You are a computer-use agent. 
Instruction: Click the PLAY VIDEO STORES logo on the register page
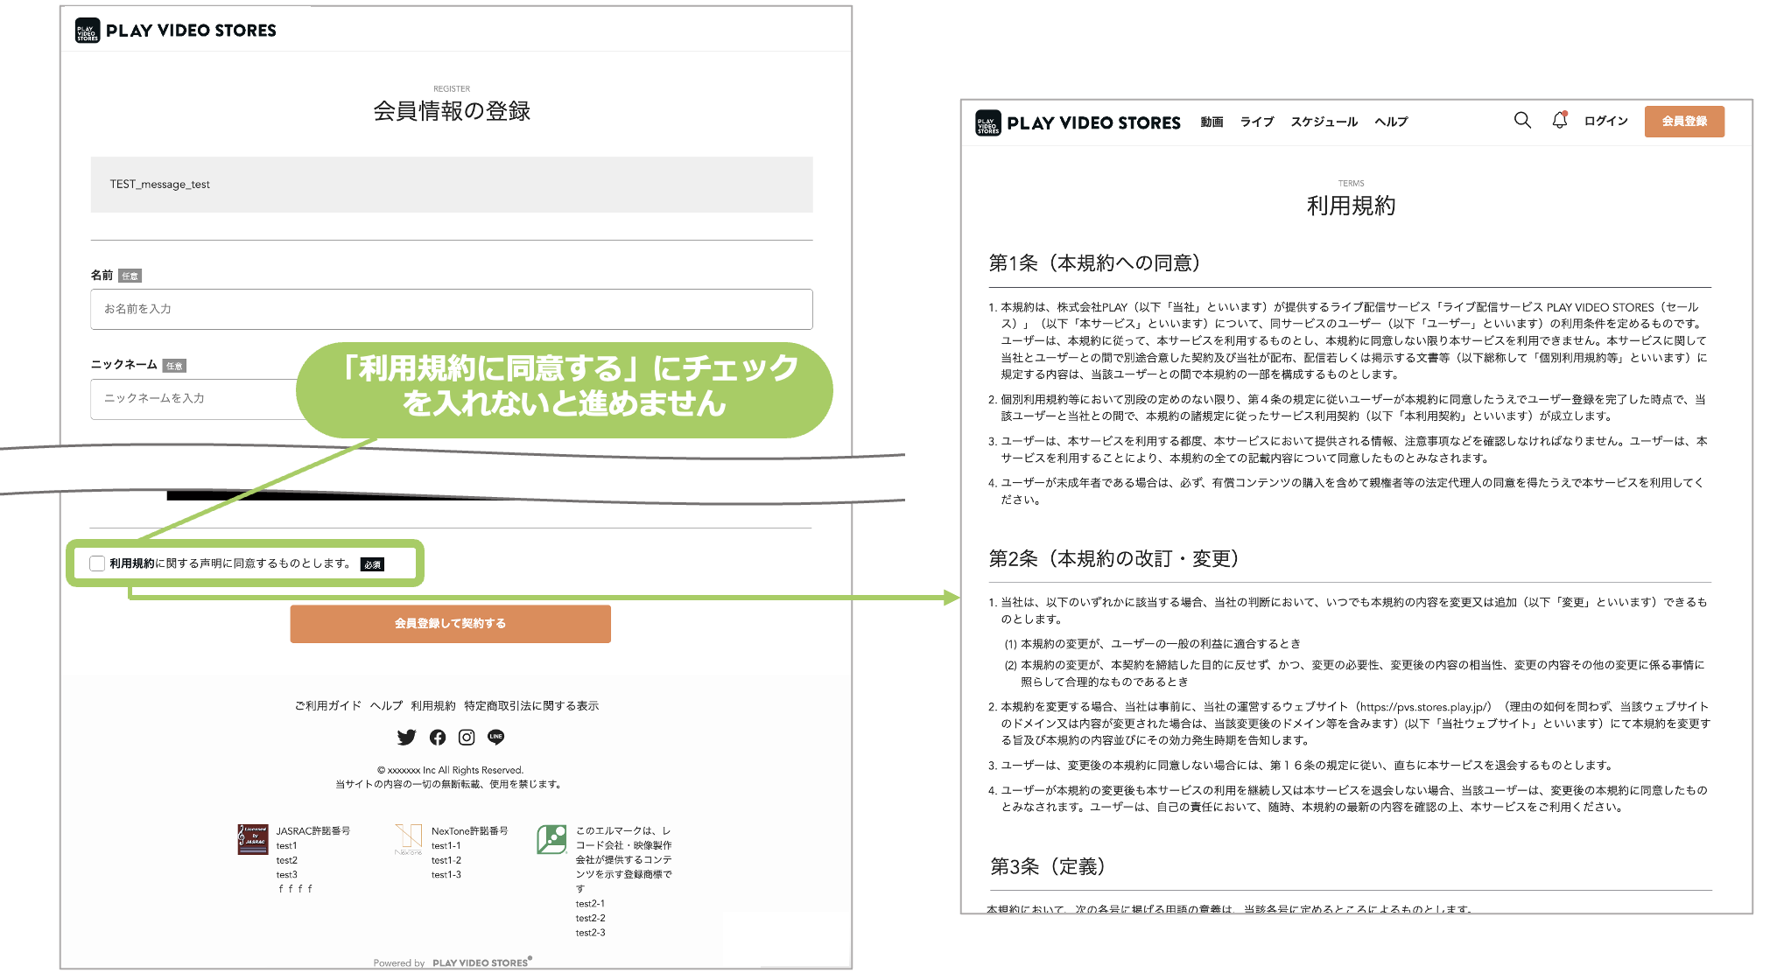pos(176,31)
